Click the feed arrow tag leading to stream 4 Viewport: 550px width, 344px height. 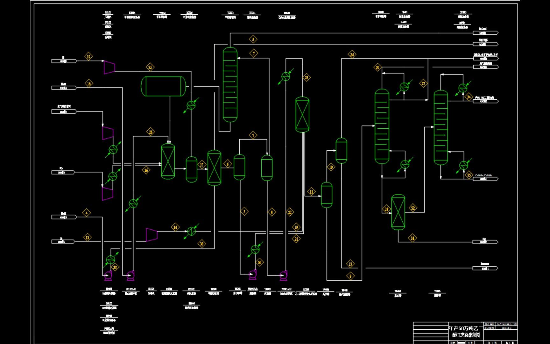click(64, 217)
